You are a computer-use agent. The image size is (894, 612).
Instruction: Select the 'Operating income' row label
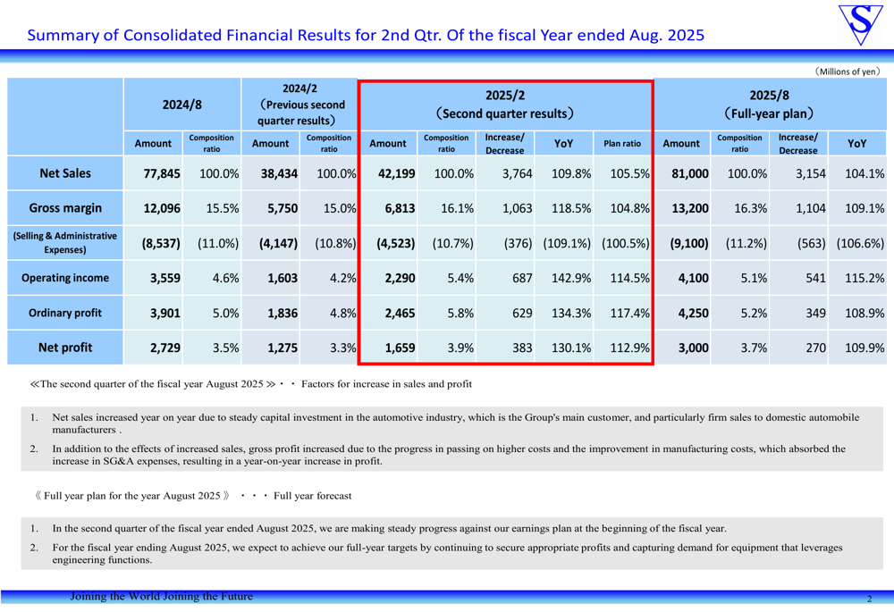[65, 278]
